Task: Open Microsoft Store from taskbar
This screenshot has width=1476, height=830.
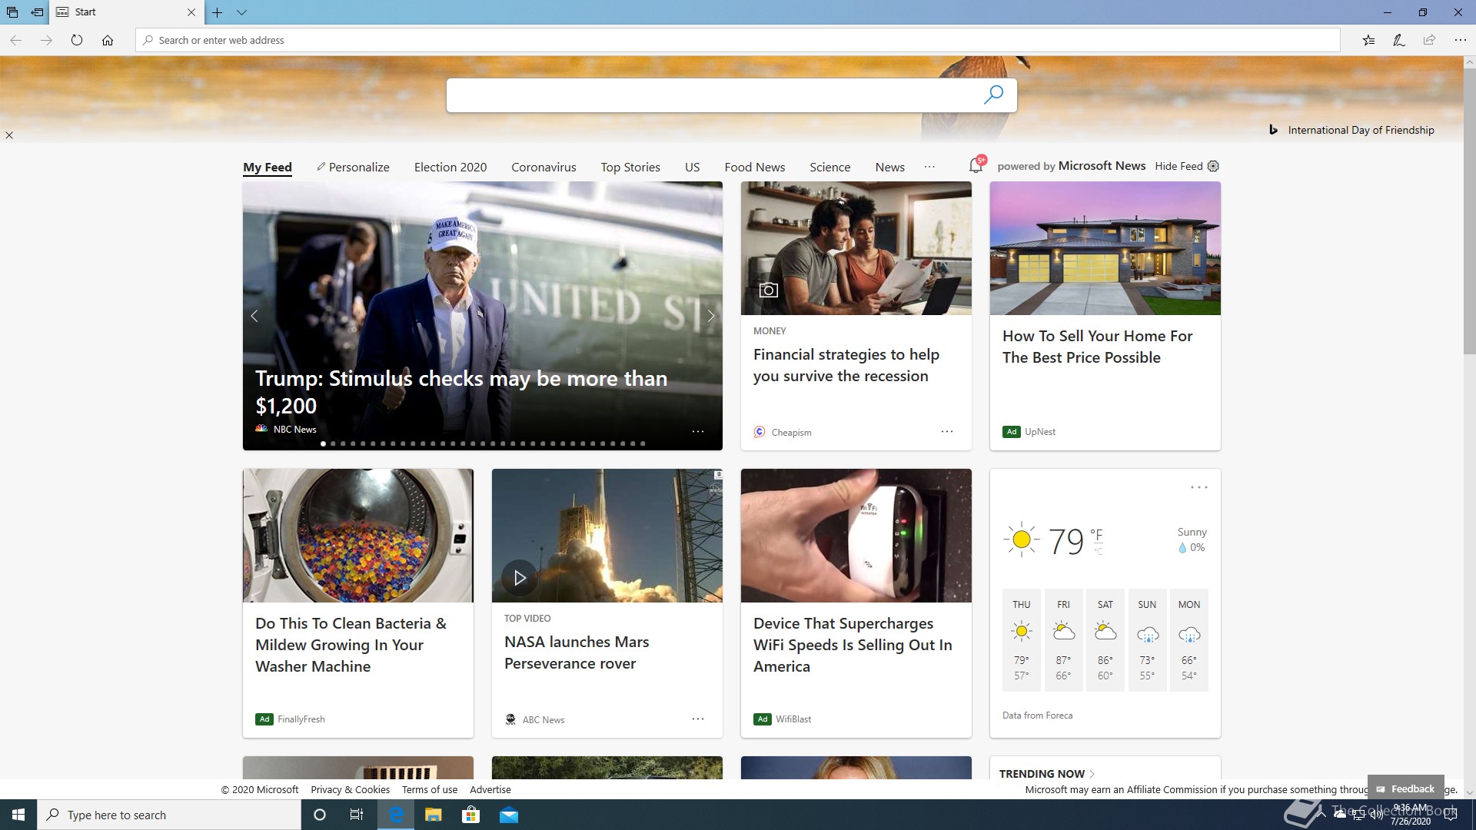Action: click(x=470, y=815)
